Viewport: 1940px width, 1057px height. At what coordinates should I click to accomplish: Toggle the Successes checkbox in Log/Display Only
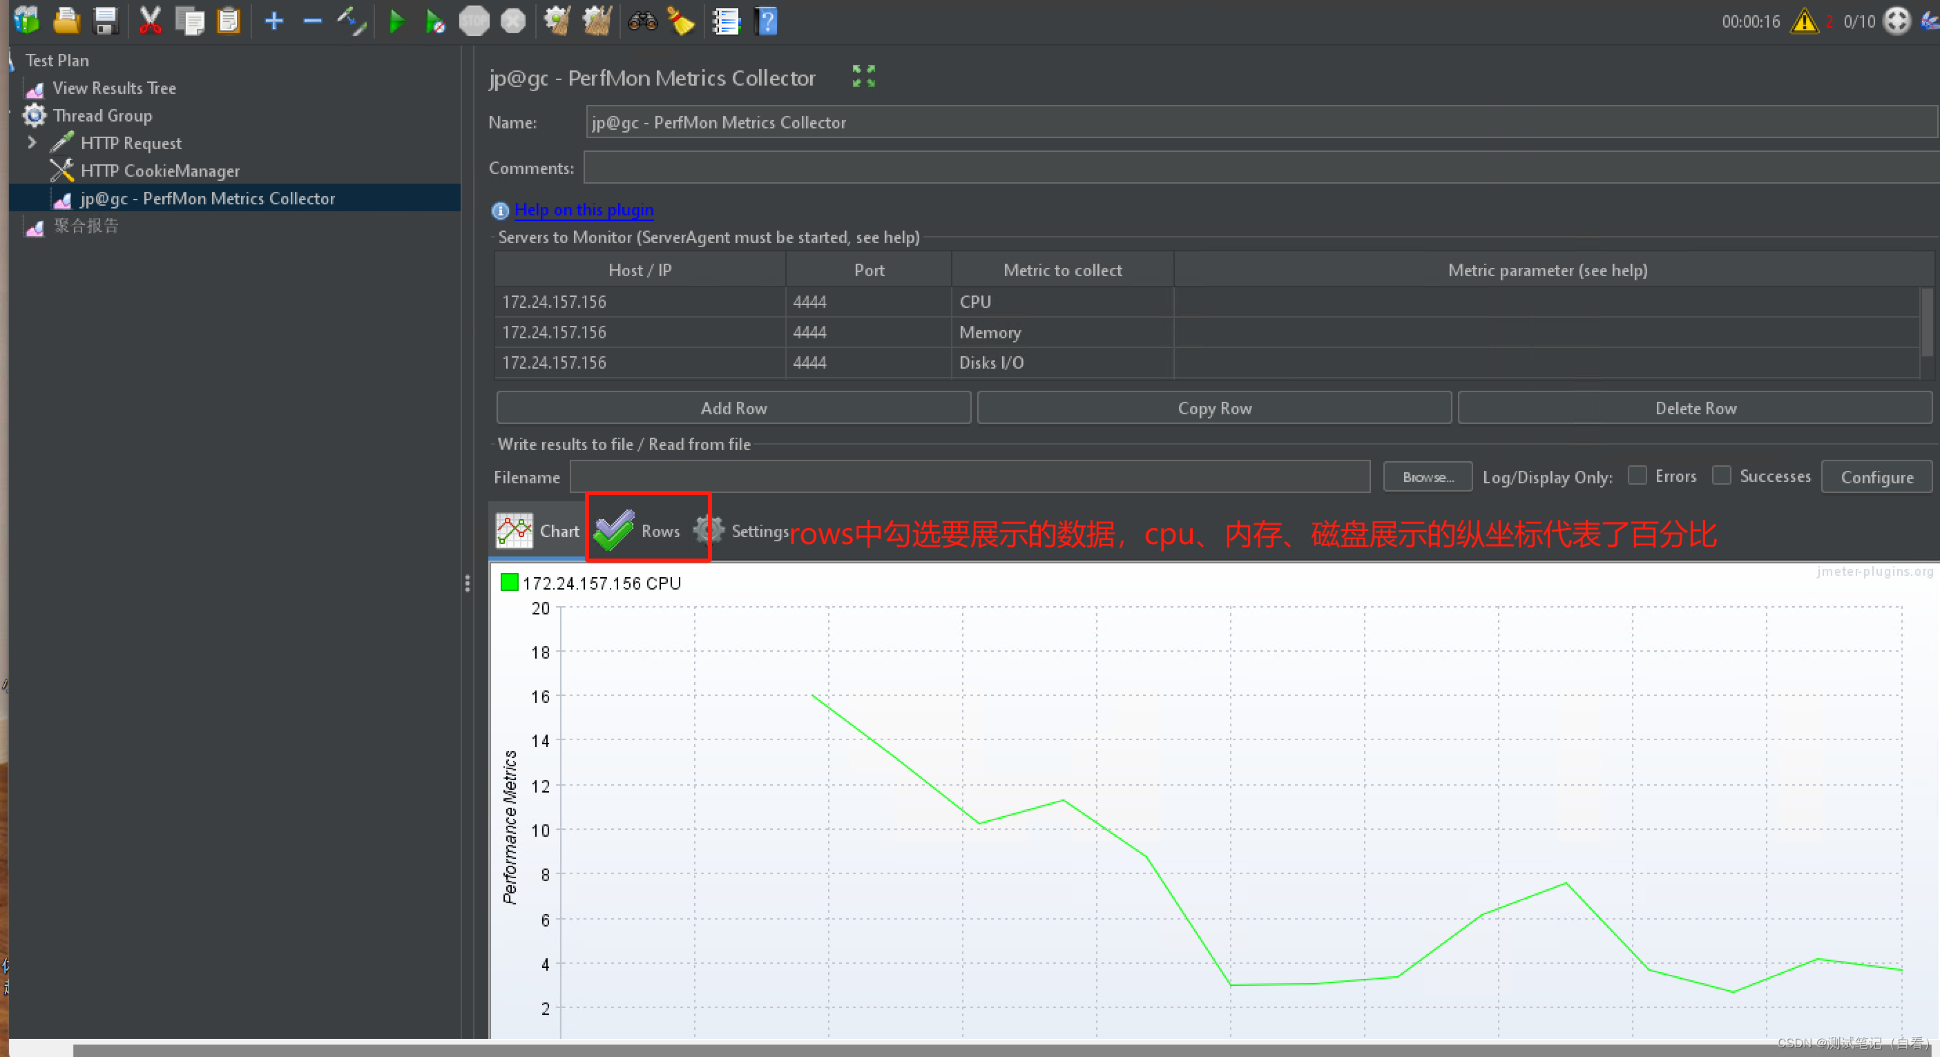click(x=1721, y=475)
